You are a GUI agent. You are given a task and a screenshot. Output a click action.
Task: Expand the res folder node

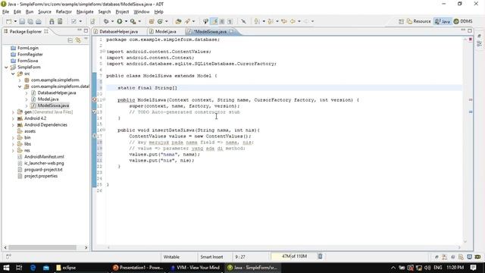pos(13,150)
